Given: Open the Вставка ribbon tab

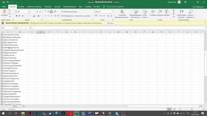Looking at the screenshot, I should pos(21,7).
